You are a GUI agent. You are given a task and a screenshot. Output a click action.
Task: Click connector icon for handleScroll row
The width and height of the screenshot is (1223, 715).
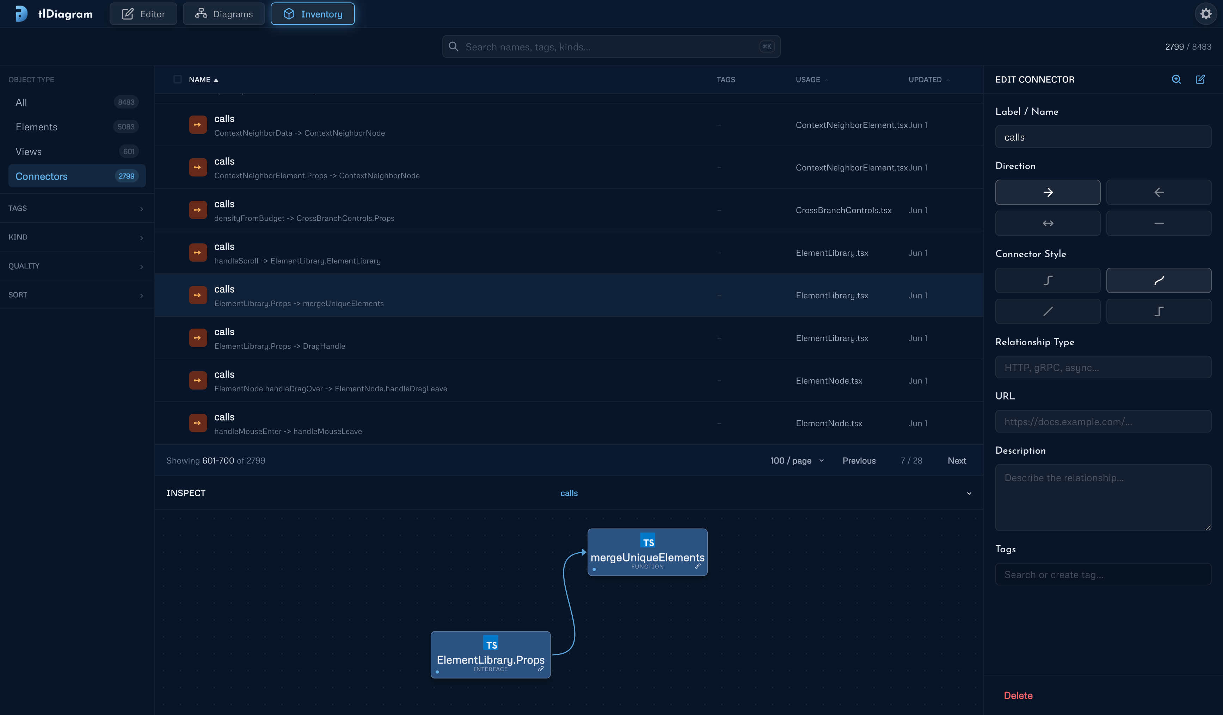click(x=197, y=253)
